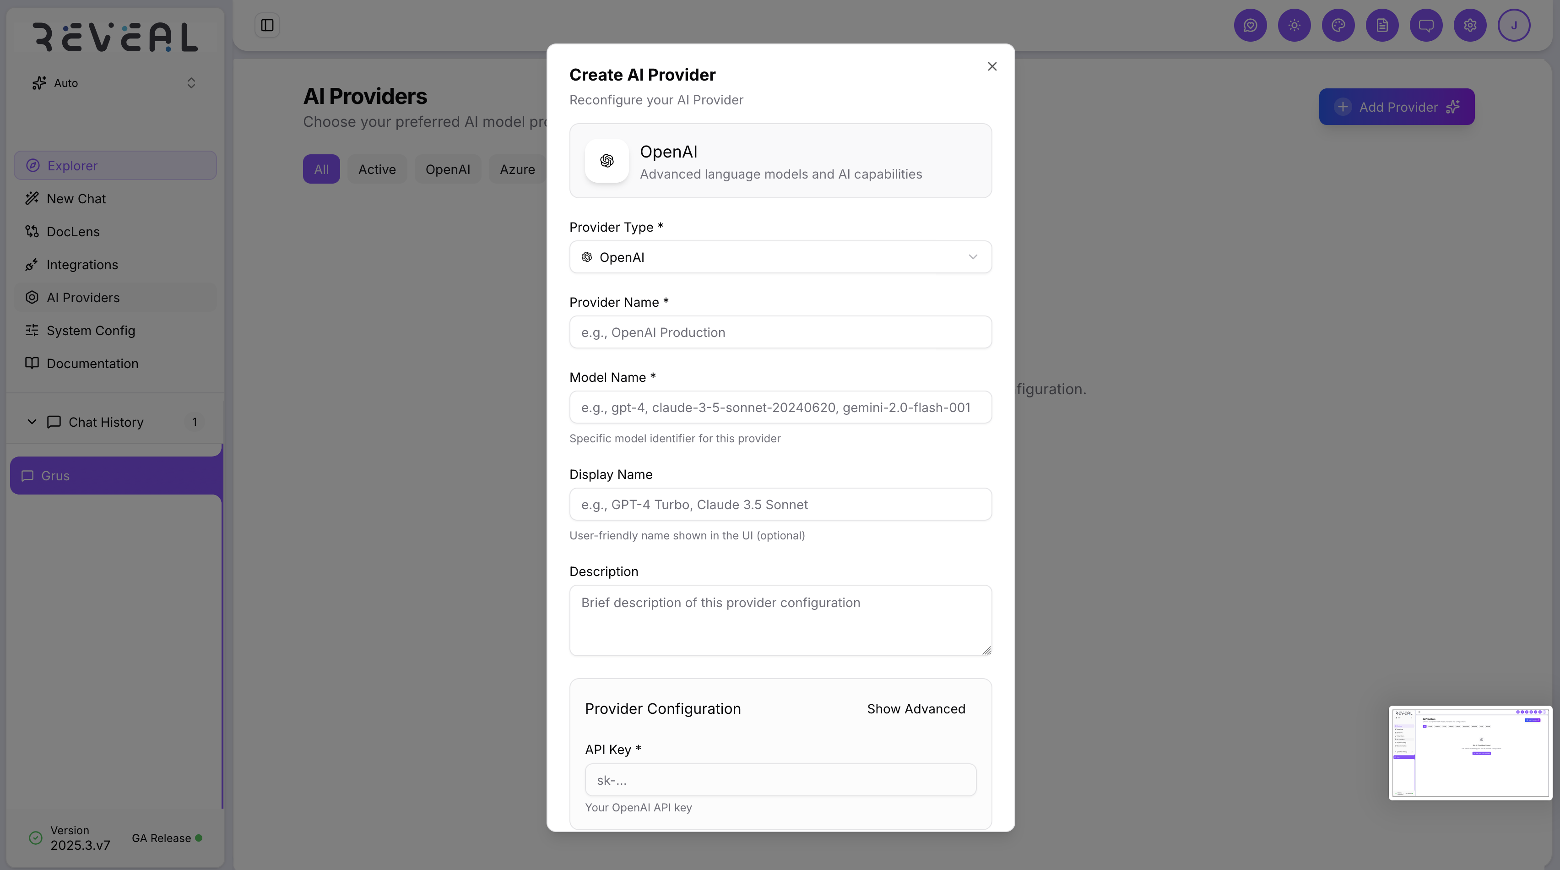The width and height of the screenshot is (1560, 870).
Task: Toggle light mode with the sun icon
Action: (x=1294, y=26)
